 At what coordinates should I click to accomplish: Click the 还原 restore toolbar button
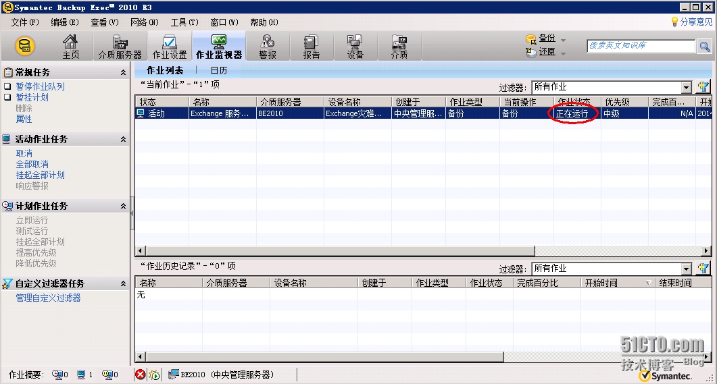tap(541, 52)
